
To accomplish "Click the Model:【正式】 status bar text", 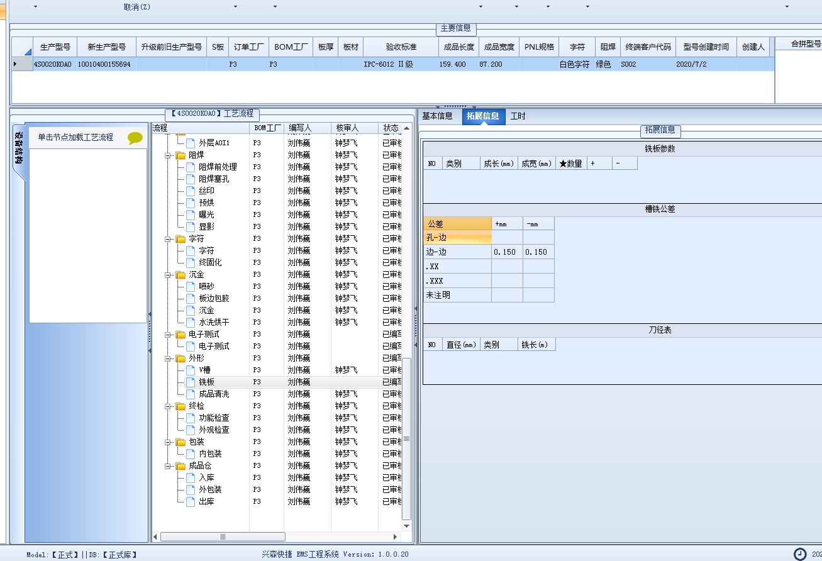I will [x=53, y=555].
